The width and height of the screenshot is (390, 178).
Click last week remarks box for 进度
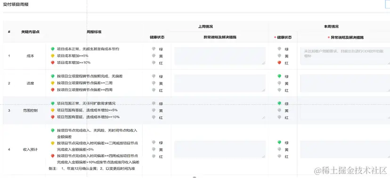pyautogui.click(x=220, y=83)
